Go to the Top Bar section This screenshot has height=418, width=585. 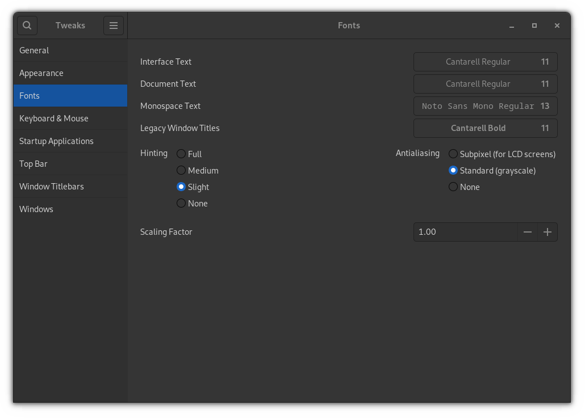(x=33, y=163)
